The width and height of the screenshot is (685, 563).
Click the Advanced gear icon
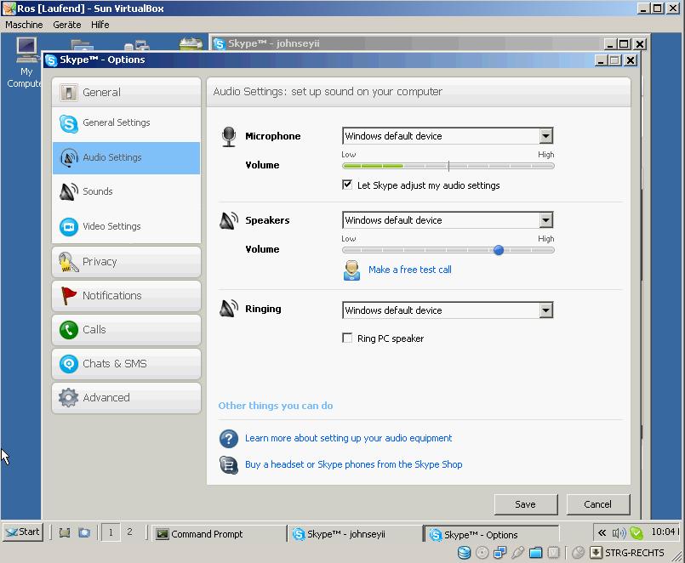(68, 398)
